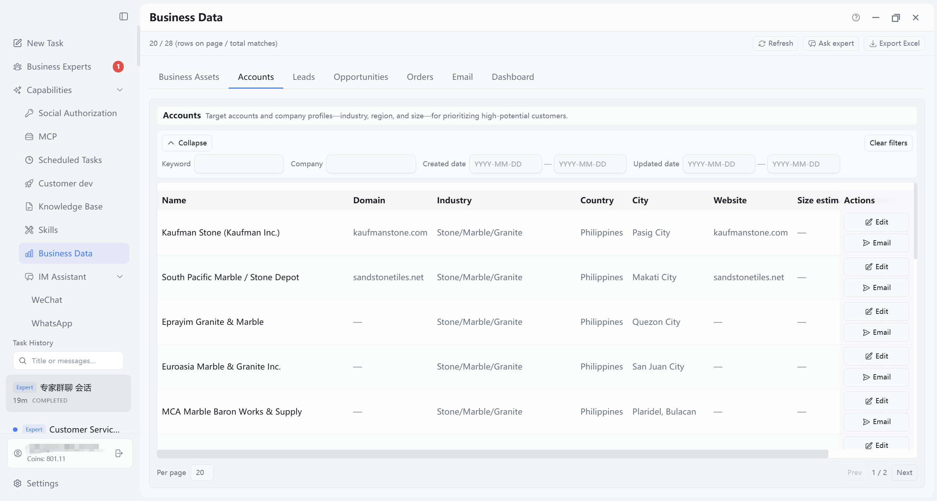Open the Per page size dropdown
This screenshot has width=937, height=501.
pos(202,472)
